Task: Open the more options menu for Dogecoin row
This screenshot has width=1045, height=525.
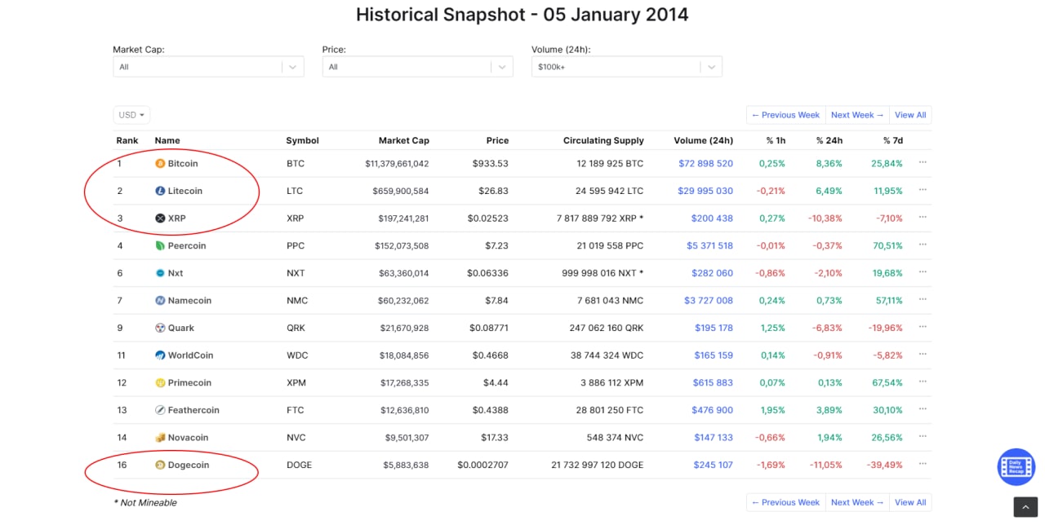Action: click(x=923, y=464)
